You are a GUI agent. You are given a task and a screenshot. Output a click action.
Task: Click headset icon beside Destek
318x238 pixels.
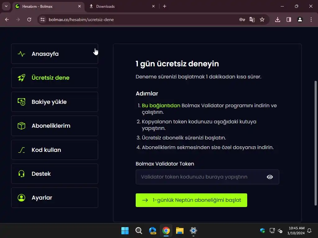21,174
